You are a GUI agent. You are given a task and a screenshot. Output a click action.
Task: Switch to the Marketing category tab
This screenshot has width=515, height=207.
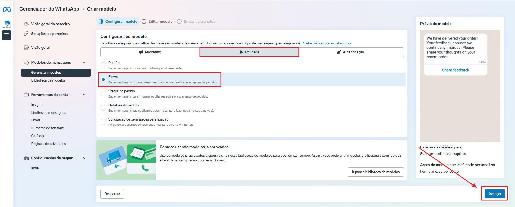[150, 52]
